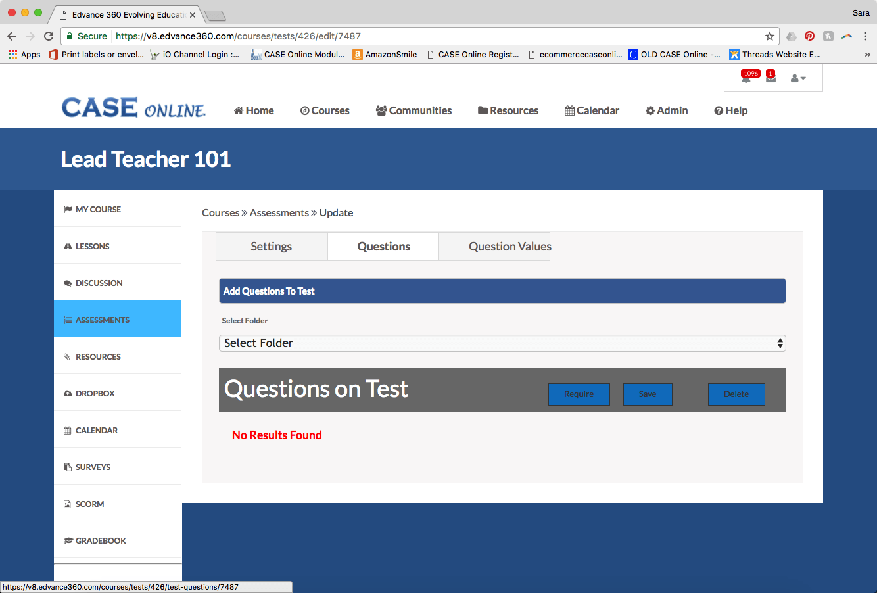Expand the Select Folder dropdown

coord(502,343)
